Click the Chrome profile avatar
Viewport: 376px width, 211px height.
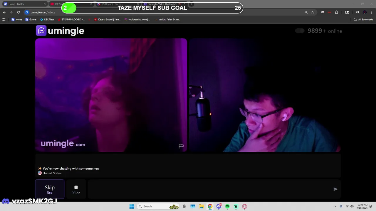365,12
